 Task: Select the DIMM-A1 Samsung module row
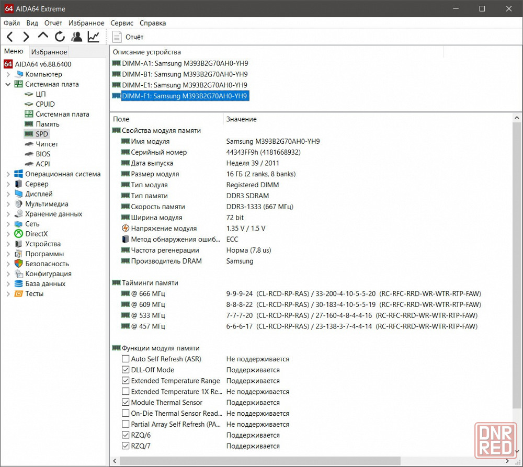click(185, 63)
